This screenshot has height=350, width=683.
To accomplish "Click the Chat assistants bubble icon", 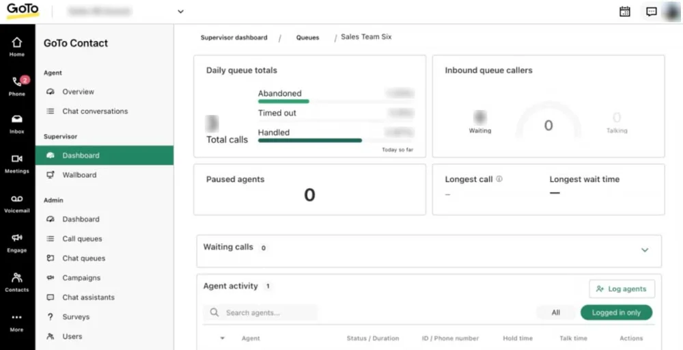I will [x=51, y=297].
